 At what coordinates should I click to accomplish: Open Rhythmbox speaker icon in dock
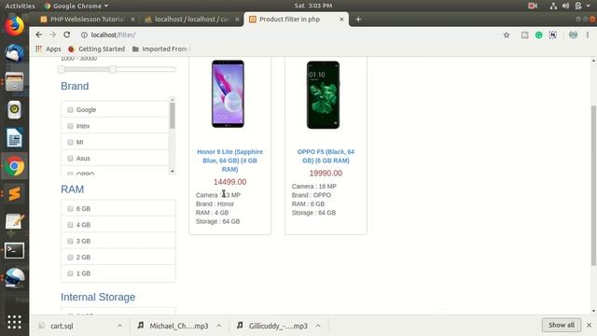coord(15,110)
